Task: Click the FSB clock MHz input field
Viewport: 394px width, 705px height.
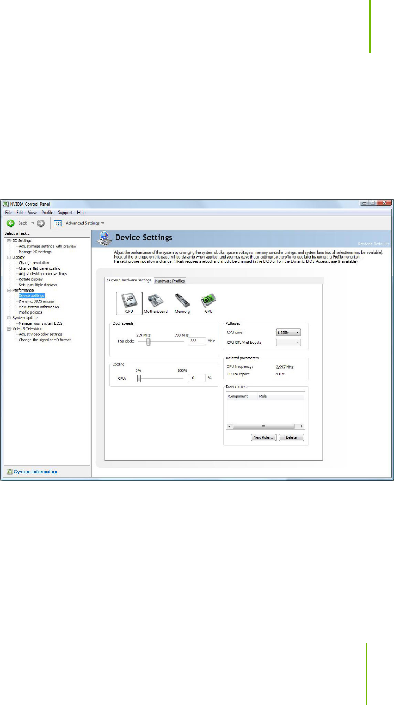Action: coord(197,341)
